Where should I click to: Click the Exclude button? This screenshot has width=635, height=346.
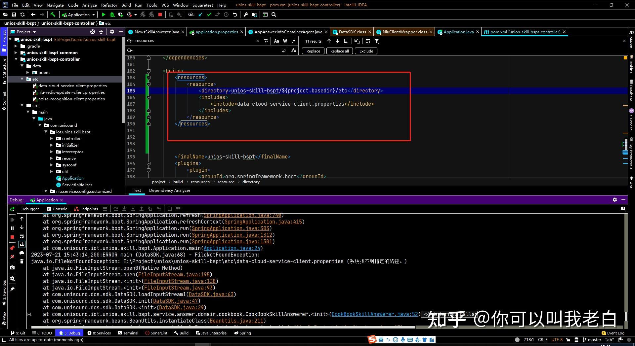pos(366,51)
